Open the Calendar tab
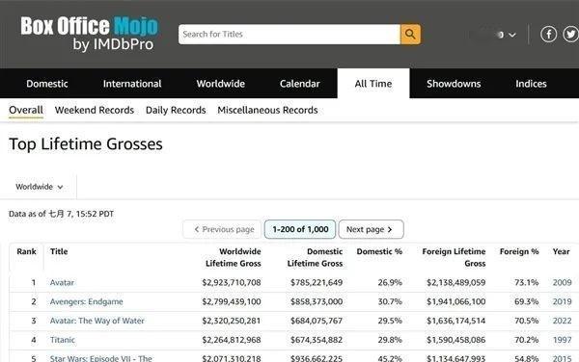 point(299,84)
